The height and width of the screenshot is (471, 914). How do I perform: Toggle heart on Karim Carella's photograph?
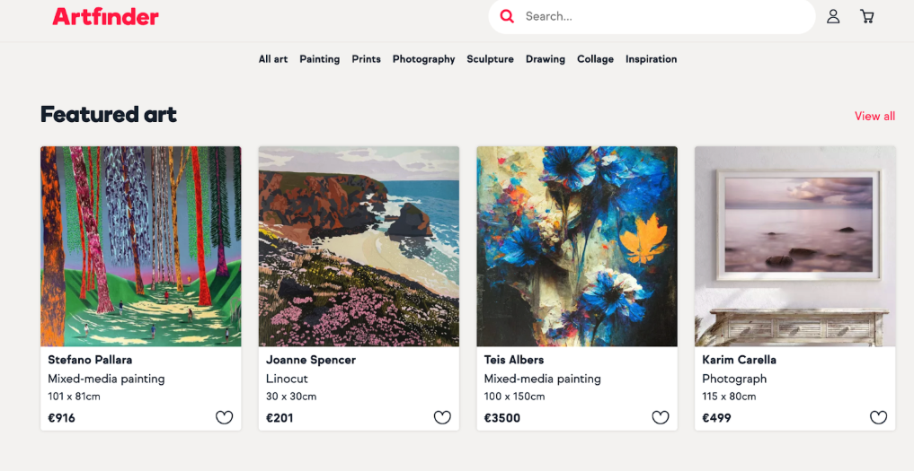tap(878, 417)
